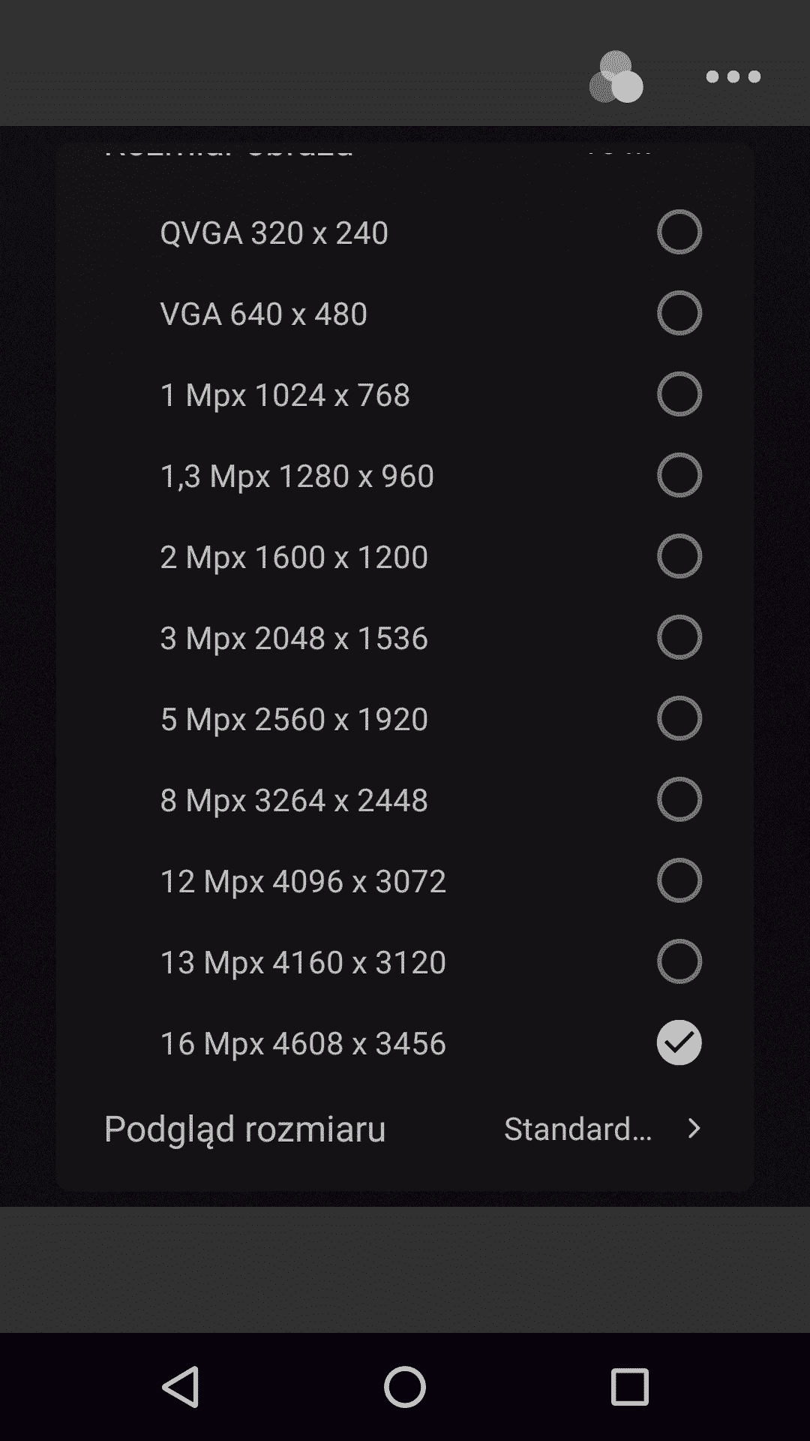810x1441 pixels.
Task: Tap the 16 Mpx 4608 x 3456 text label
Action: pos(303,1043)
